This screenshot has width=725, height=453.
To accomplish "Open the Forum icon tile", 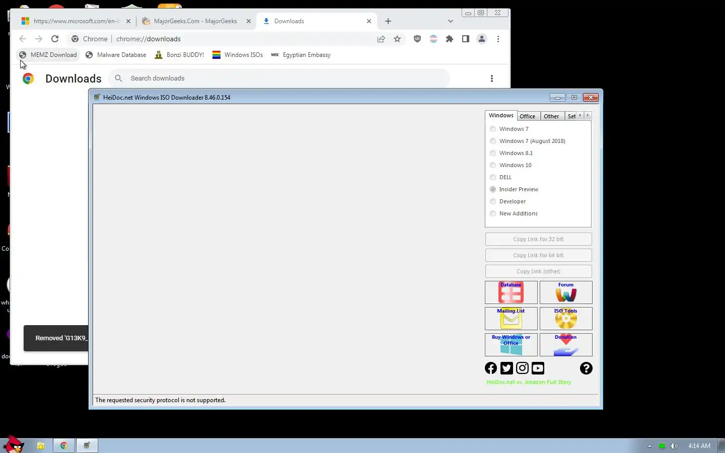I will pyautogui.click(x=566, y=292).
